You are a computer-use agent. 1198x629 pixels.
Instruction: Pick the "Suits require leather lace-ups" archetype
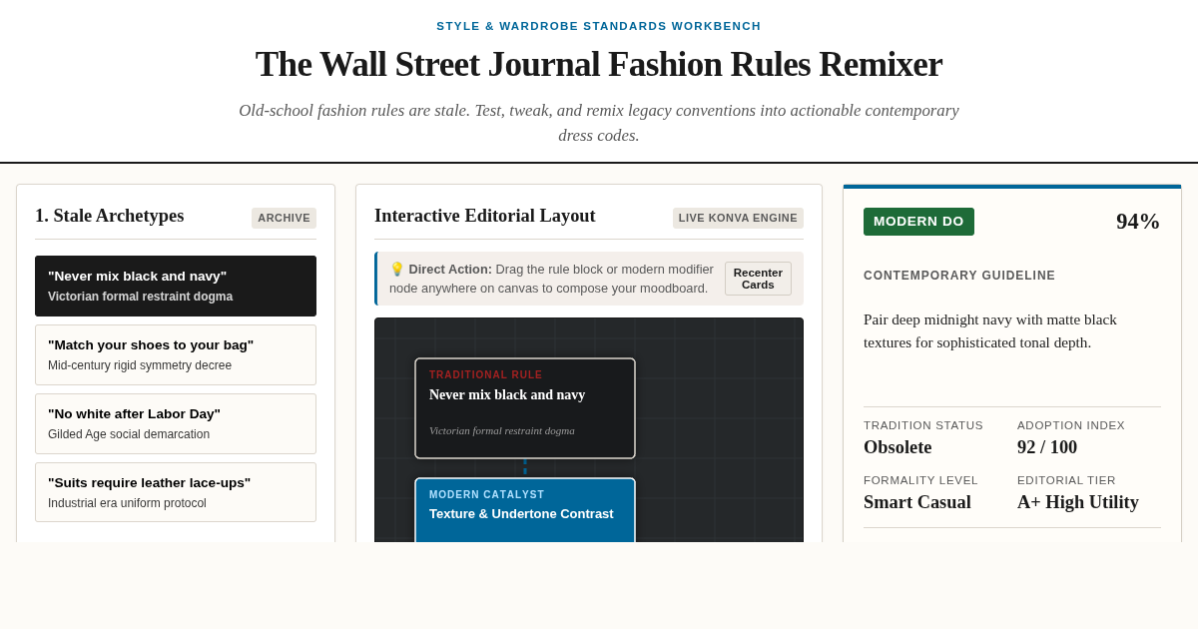176,492
